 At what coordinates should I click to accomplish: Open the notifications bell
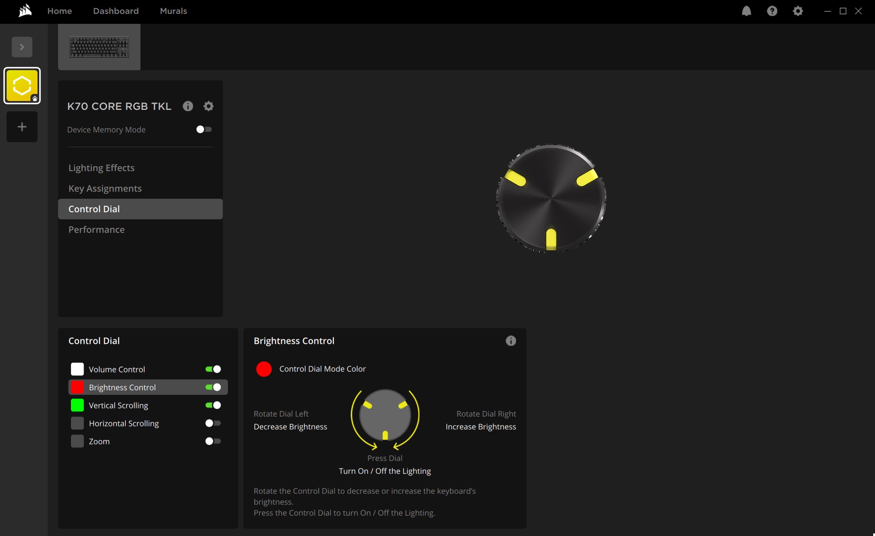[746, 11]
